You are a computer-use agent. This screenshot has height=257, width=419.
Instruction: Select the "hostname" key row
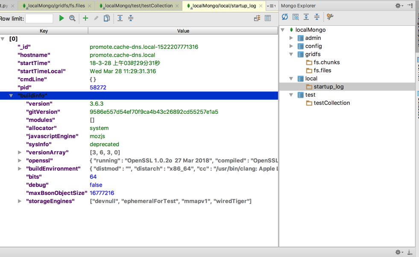coord(139,55)
